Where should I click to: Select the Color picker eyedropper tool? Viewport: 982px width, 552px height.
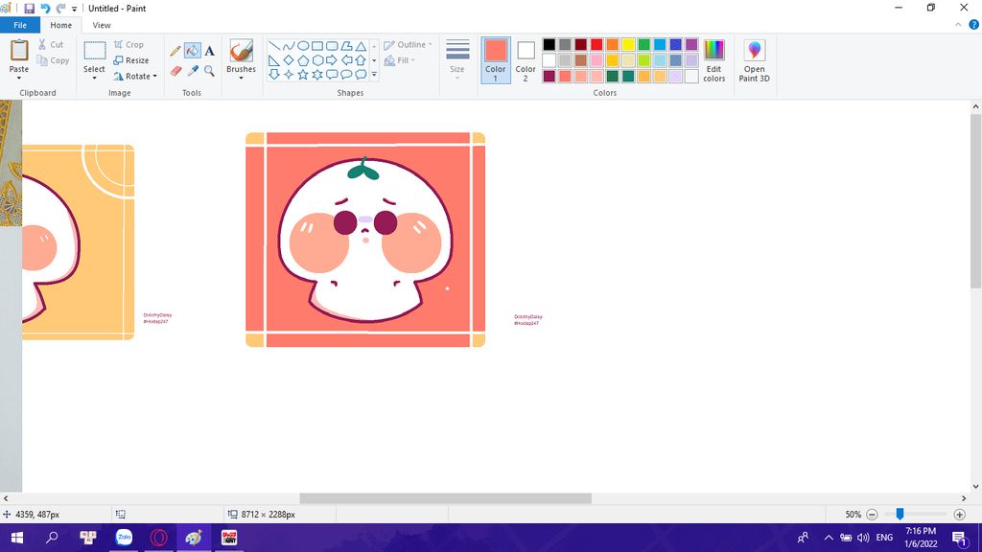192,71
